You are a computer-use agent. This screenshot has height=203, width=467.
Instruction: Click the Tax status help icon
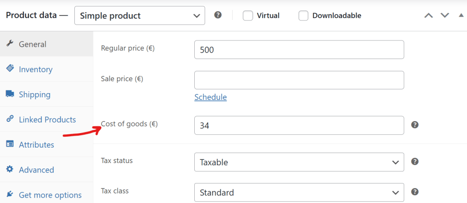click(x=415, y=162)
